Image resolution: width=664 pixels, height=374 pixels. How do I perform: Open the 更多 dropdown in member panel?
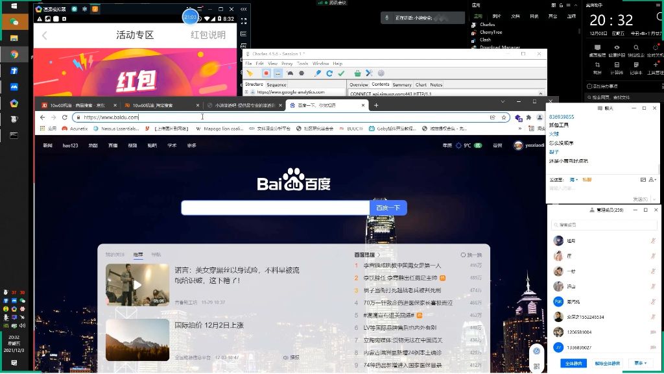(641, 363)
